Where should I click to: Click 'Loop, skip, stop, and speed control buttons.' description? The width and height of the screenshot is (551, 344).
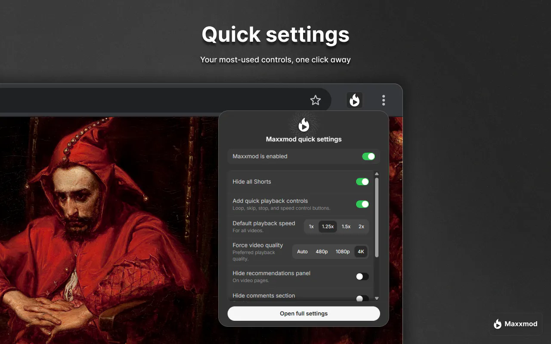point(282,208)
